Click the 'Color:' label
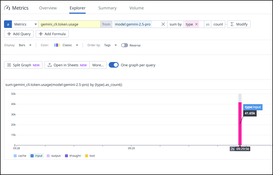Screen dimensions: 273x175 (45, 45)
